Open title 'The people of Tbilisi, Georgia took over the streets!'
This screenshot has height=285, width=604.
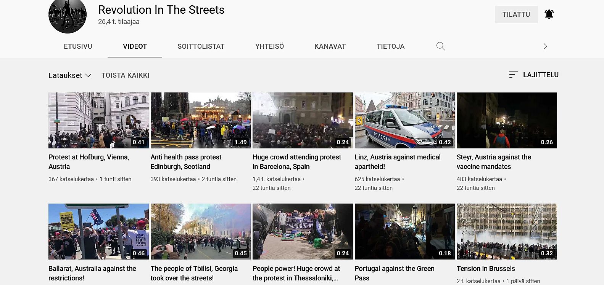pos(194,273)
